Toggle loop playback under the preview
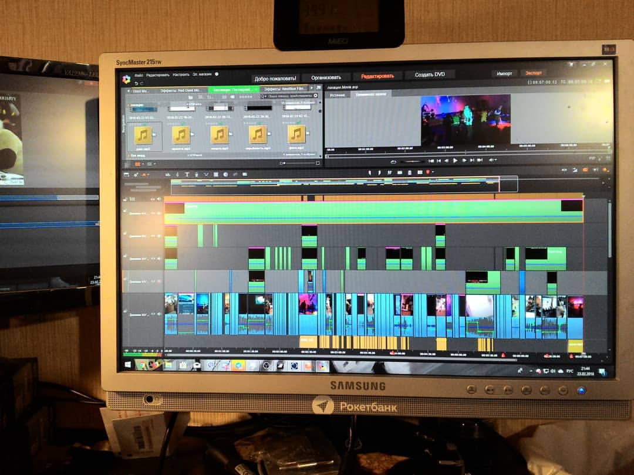634x475 pixels. pyautogui.click(x=393, y=162)
